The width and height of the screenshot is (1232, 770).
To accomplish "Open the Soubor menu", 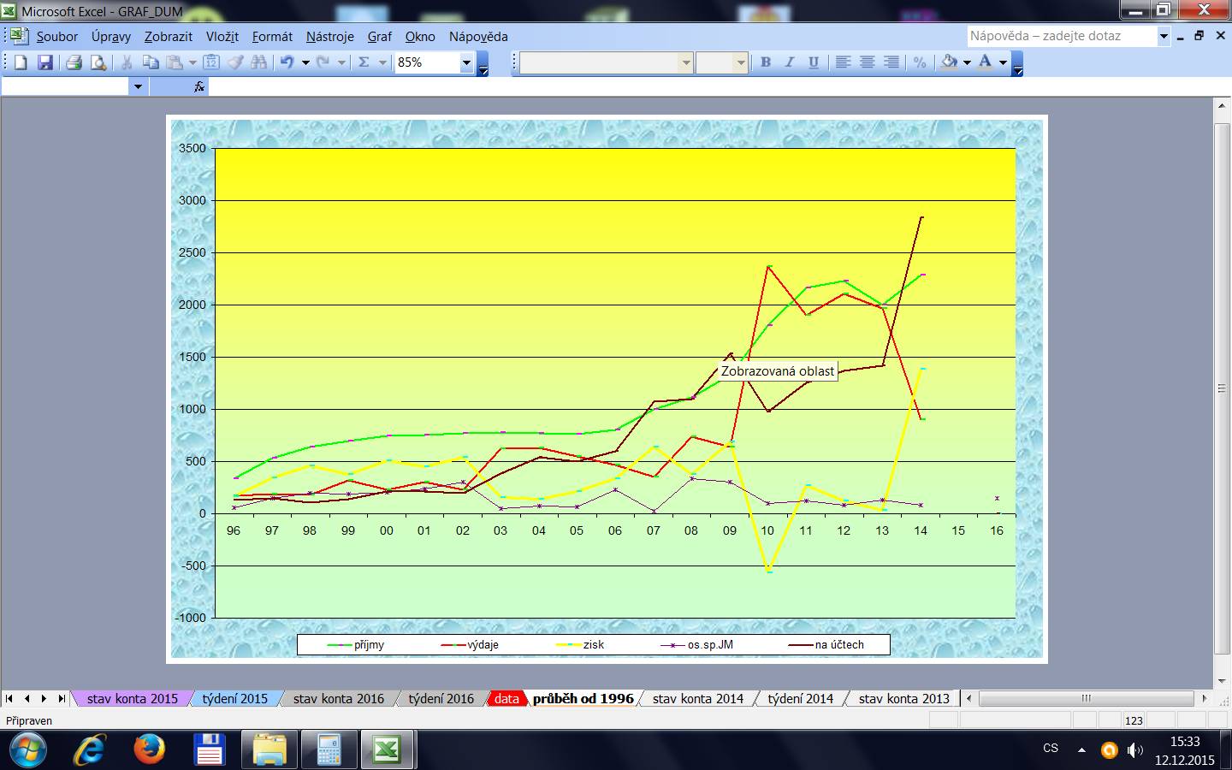I will [57, 37].
